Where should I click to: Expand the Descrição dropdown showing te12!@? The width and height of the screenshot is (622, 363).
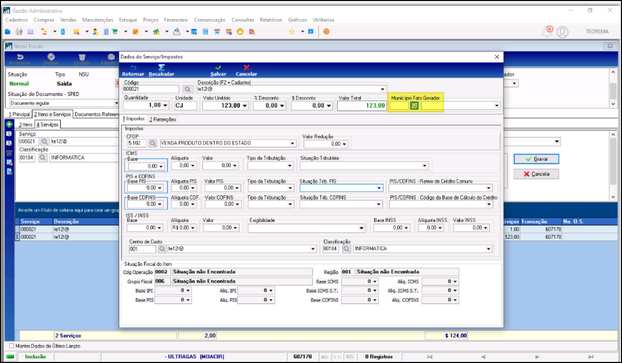point(382,89)
